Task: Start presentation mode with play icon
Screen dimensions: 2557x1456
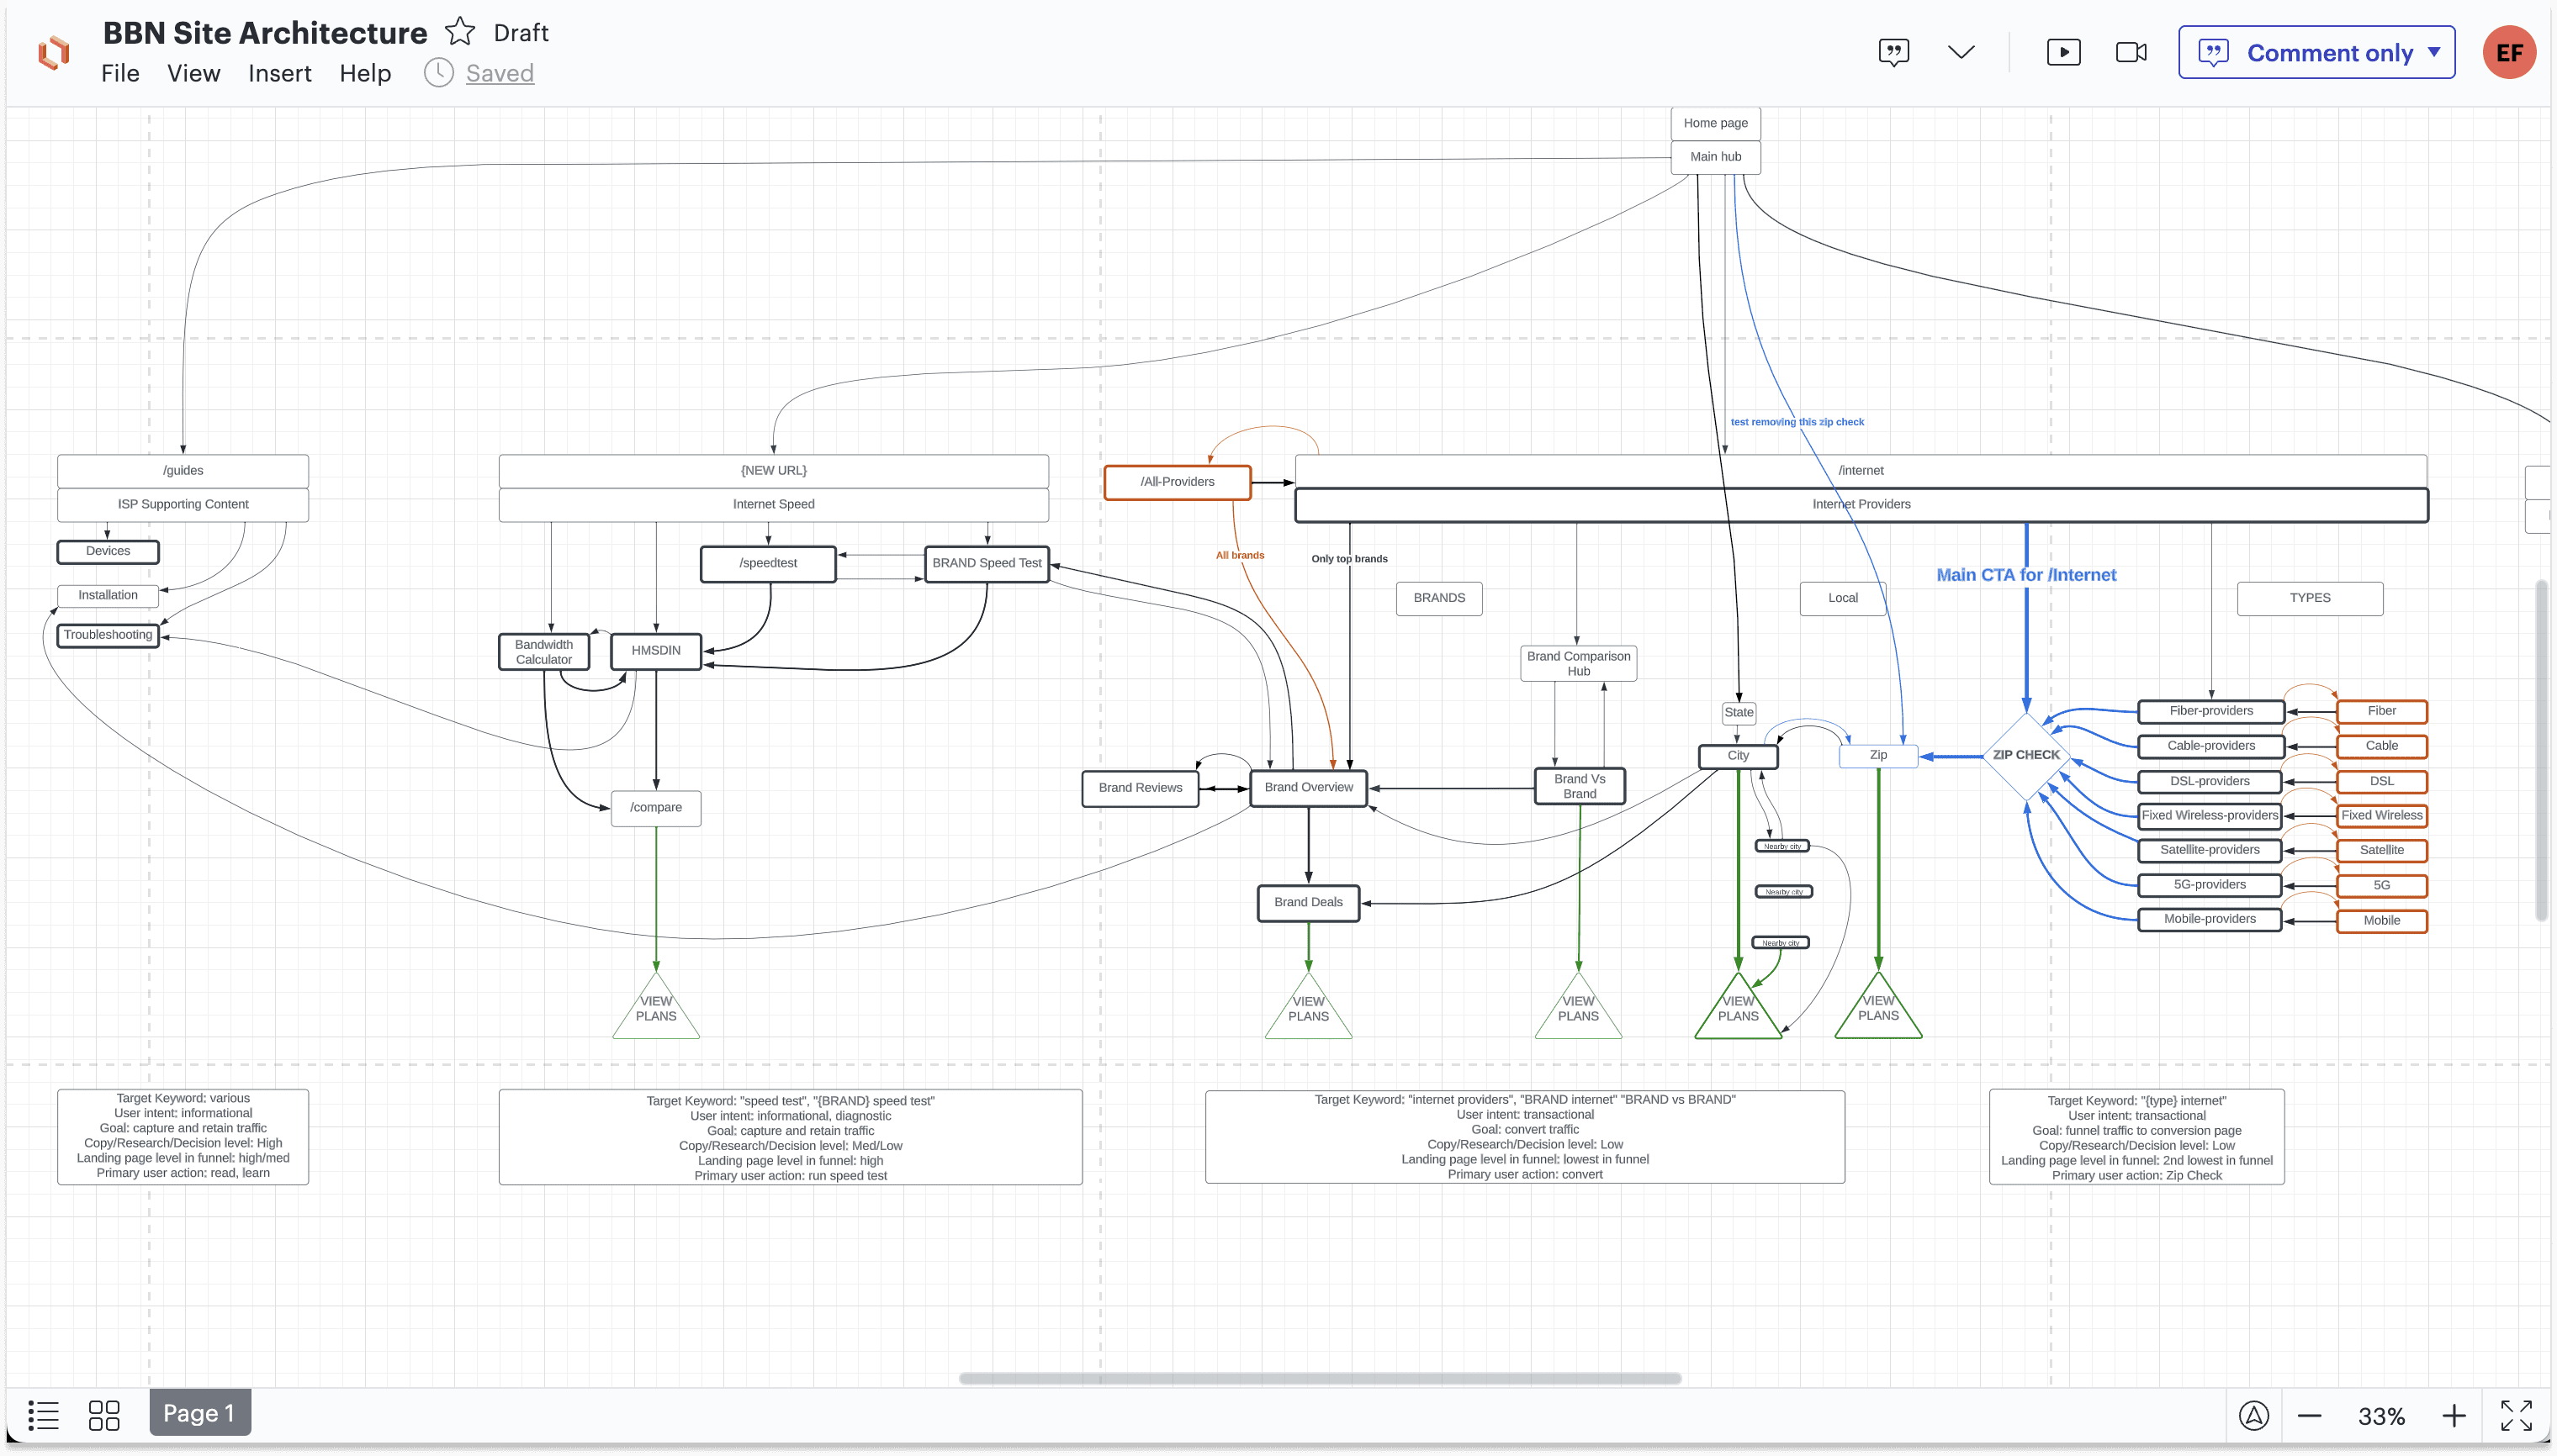Action: (2064, 52)
